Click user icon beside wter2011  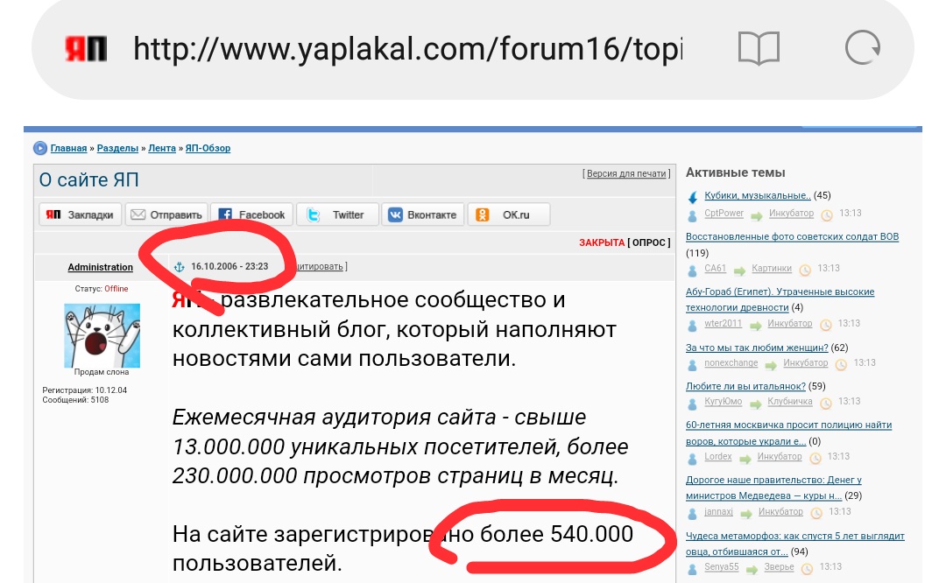click(x=692, y=326)
